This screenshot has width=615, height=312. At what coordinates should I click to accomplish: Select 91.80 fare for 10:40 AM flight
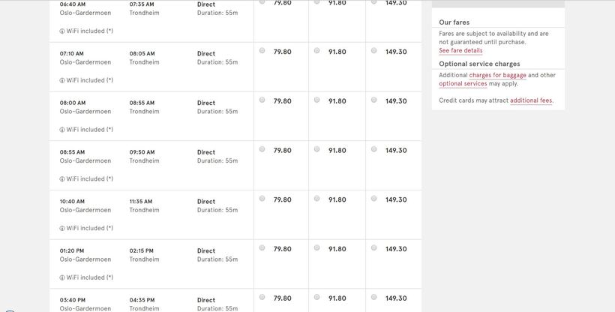pyautogui.click(x=316, y=199)
